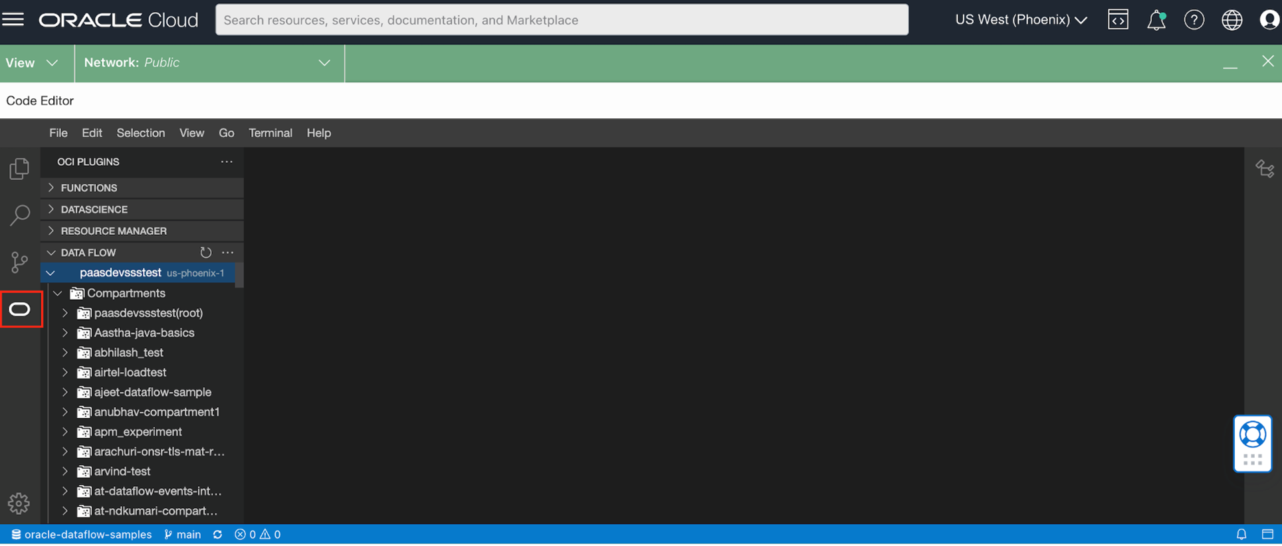Expand Aastha-java-basics compartment

[x=65, y=333]
